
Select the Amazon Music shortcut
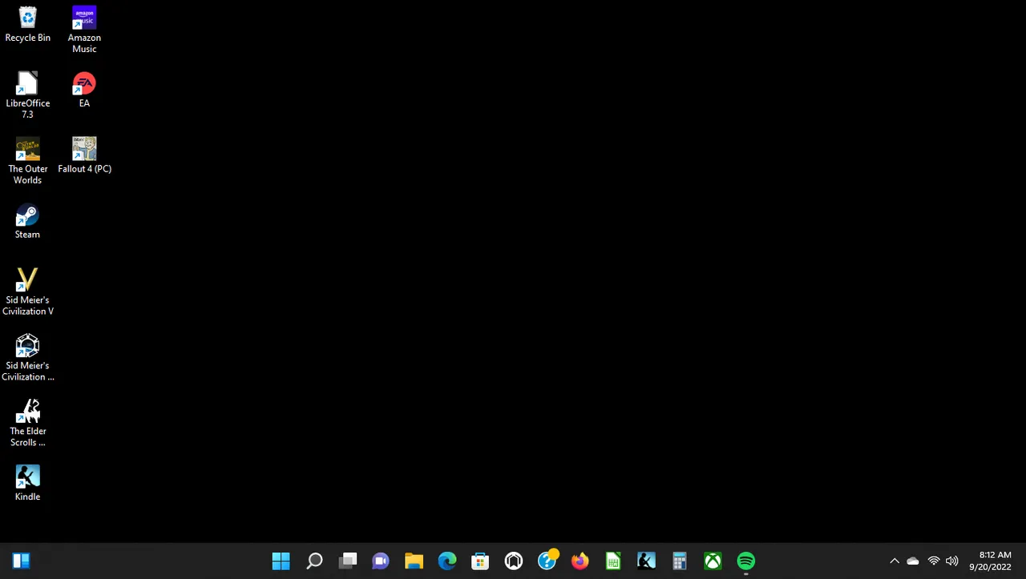[84, 30]
